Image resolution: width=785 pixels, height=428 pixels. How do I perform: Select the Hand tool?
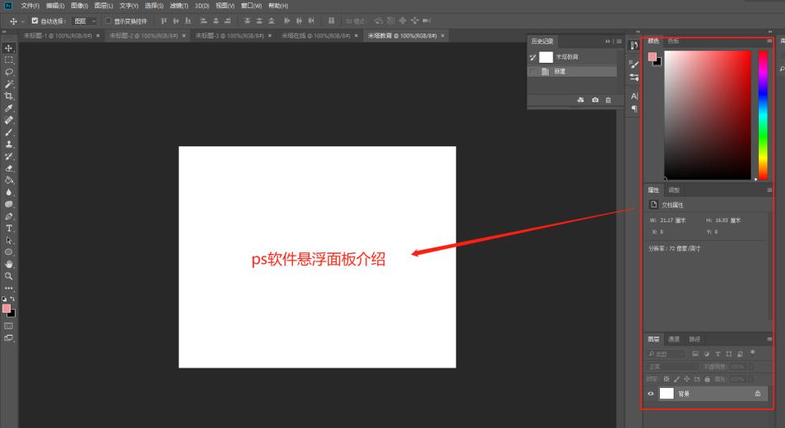point(8,264)
